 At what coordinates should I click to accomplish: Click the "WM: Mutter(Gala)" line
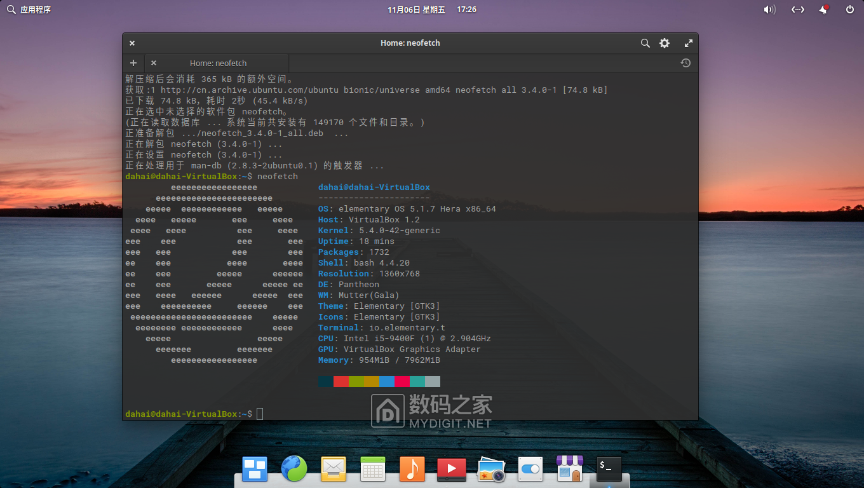359,295
